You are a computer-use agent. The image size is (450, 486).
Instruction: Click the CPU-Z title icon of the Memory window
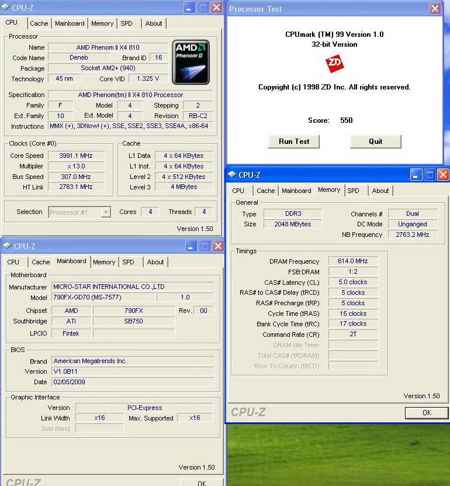pyautogui.click(x=232, y=175)
